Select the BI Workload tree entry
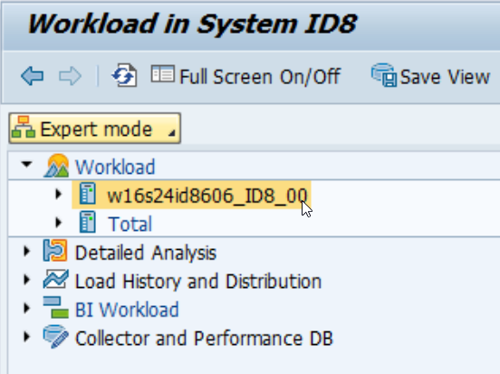This screenshot has height=374, width=500. (127, 310)
